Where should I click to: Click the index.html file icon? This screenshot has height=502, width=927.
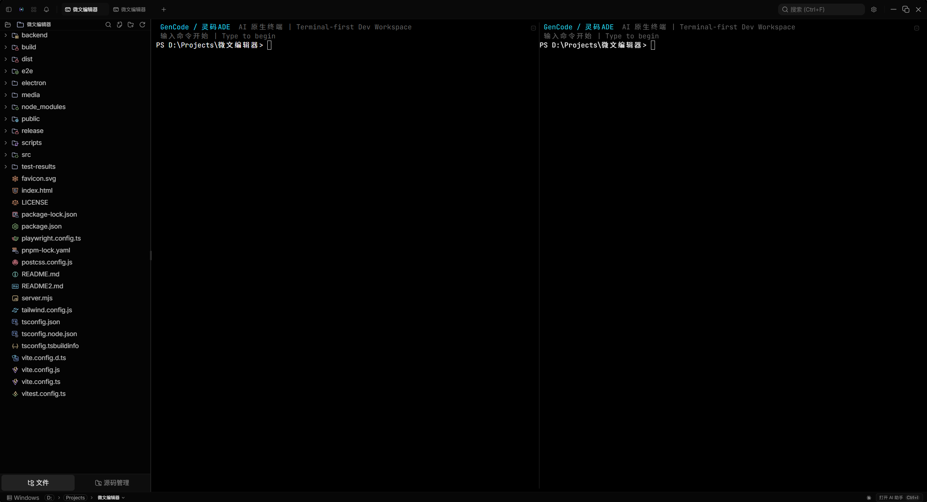(x=15, y=191)
